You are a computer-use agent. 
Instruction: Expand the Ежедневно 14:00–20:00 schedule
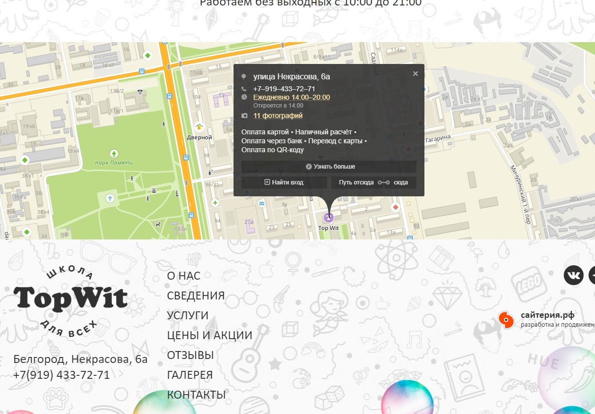(x=292, y=97)
